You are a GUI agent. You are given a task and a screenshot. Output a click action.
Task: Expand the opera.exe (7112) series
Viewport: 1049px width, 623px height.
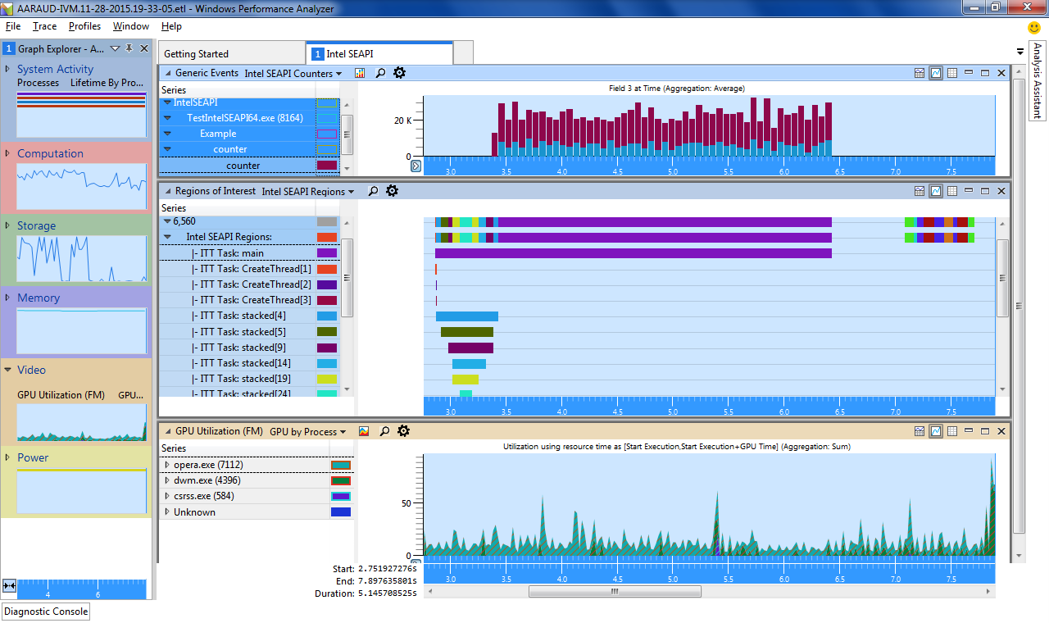(x=167, y=465)
